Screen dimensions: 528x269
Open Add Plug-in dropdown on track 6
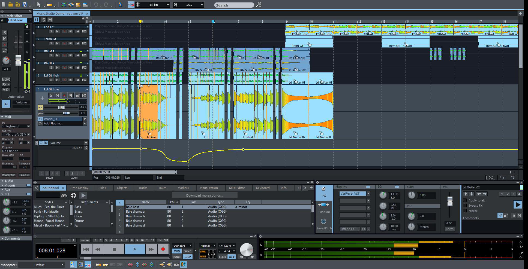(85, 123)
